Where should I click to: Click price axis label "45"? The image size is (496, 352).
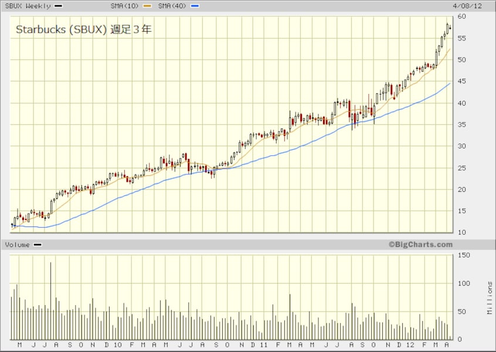tap(461, 82)
